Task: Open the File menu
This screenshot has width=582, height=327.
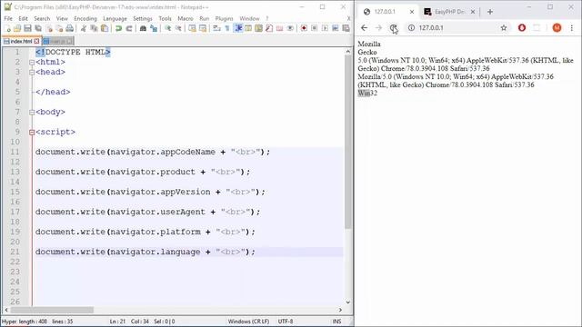Action: (8, 18)
